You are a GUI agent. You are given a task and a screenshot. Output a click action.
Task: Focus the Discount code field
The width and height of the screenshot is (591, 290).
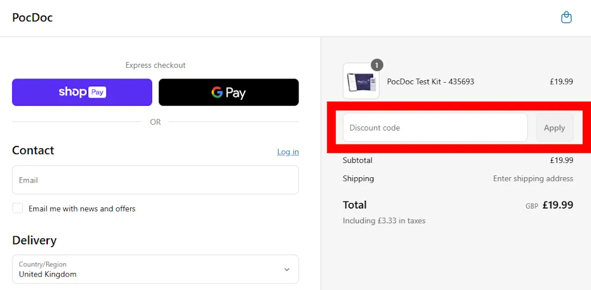435,128
